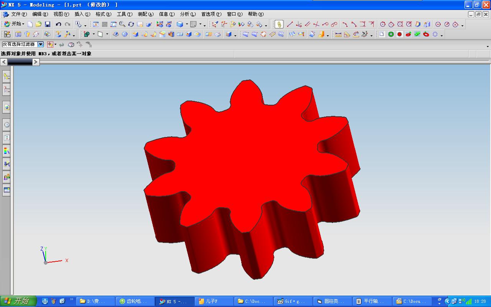491x307 pixels.
Task: Open the System Scenes picture sidebar tab
Action: click(x=7, y=190)
